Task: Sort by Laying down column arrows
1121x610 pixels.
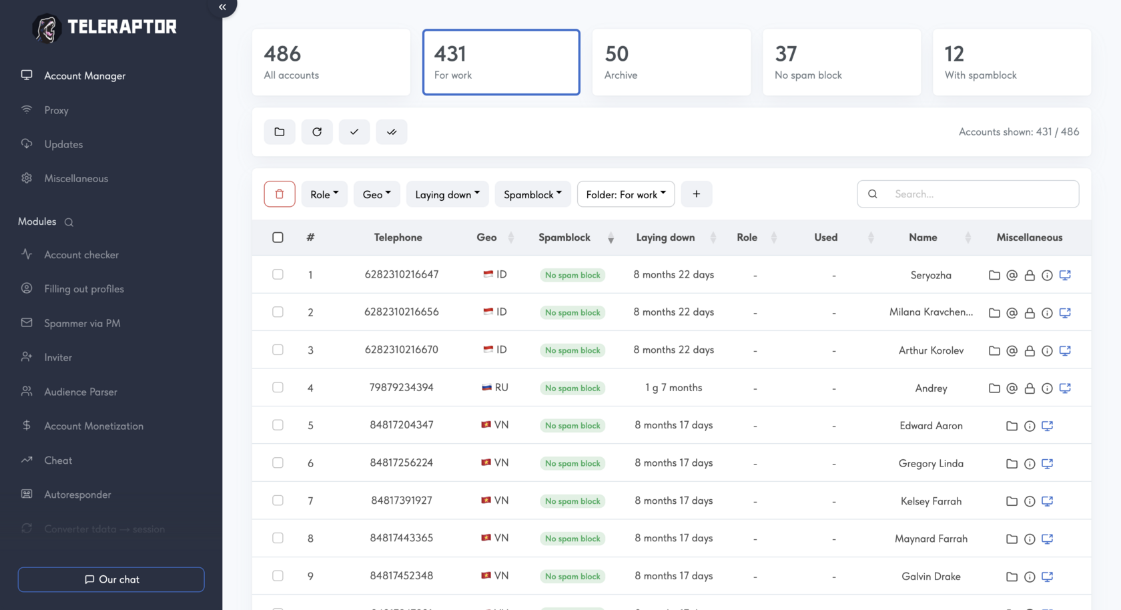Action: coord(713,238)
